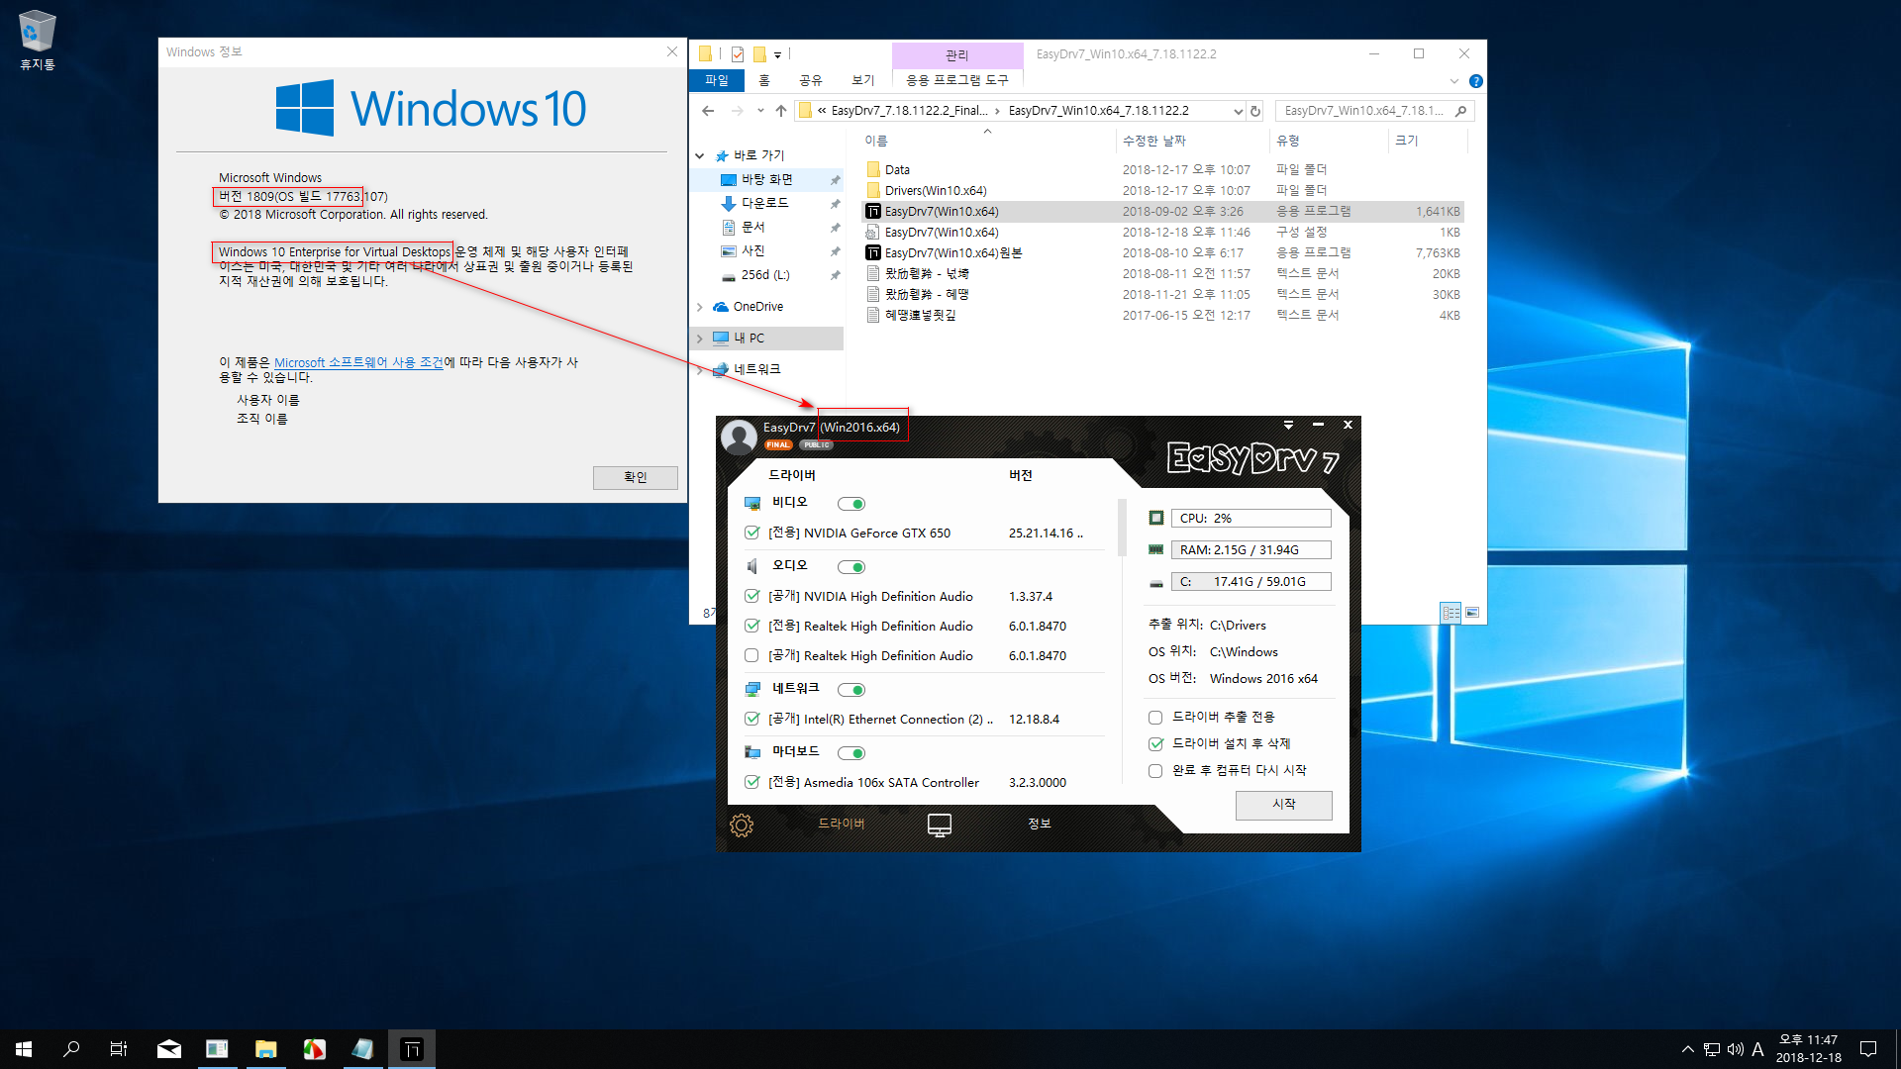The width and height of the screenshot is (1901, 1069).
Task: Click the monitor icon in EasyDrv7 bottom bar
Action: pos(940,825)
